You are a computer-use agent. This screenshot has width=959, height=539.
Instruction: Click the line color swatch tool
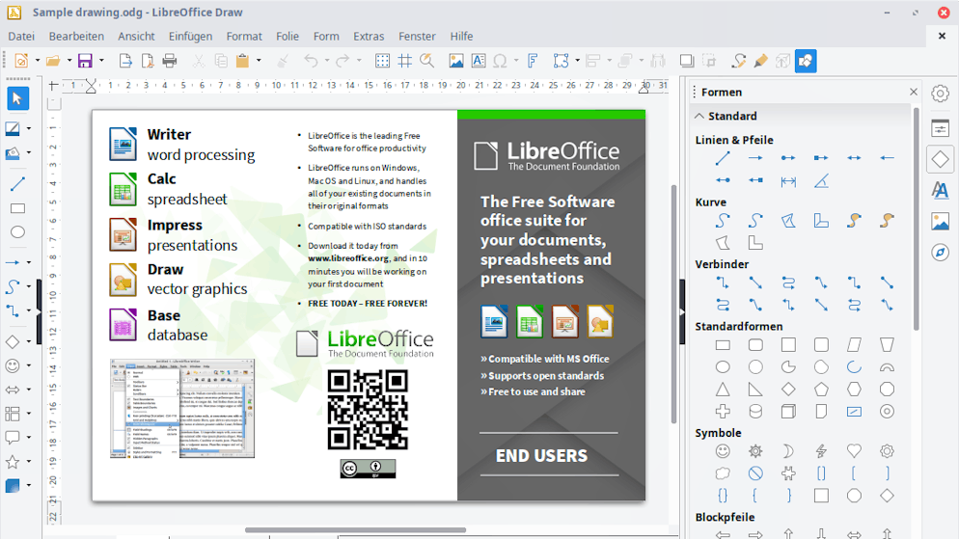point(13,128)
